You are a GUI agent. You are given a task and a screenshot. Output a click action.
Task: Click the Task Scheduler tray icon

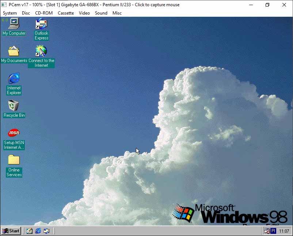coord(267,231)
